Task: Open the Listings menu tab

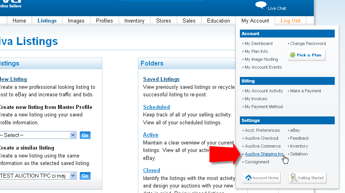Action: [x=47, y=21]
